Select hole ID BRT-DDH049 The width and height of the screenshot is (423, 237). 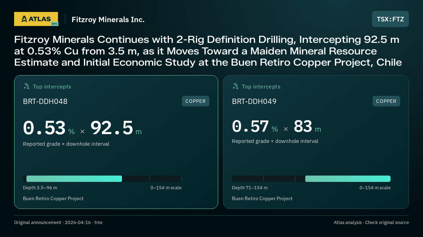pos(254,101)
